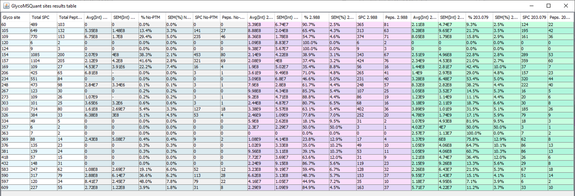The width and height of the screenshot is (575, 196).
Task: Click the 41.6% No-PTM cell
Action: click(x=152, y=60)
